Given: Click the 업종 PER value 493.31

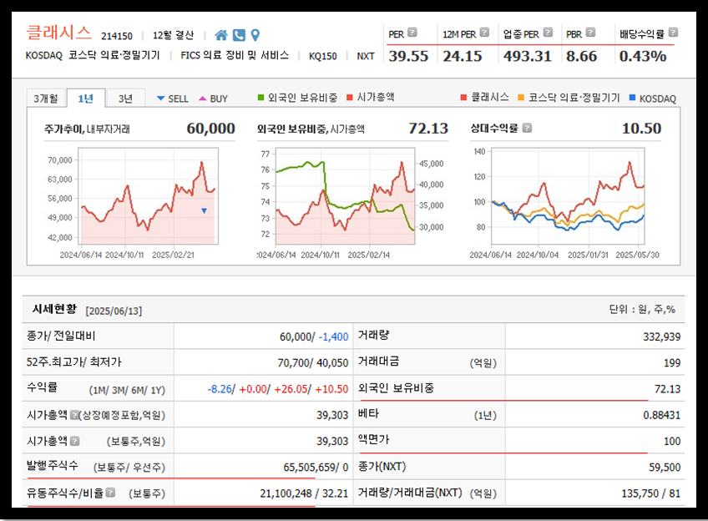Looking at the screenshot, I should click(x=528, y=56).
